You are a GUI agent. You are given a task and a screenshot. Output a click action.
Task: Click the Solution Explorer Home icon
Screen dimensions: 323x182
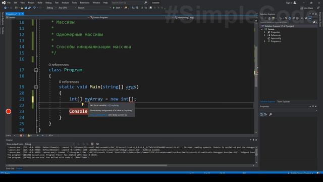tap(269, 18)
